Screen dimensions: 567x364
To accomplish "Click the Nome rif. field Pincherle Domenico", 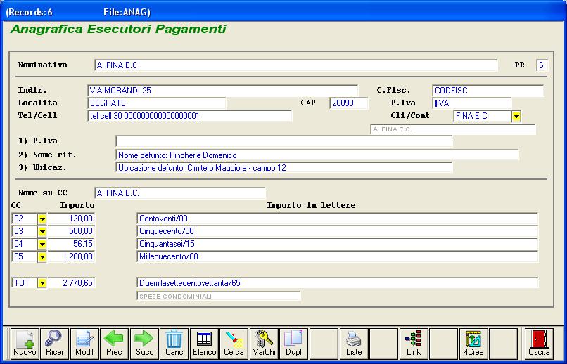I will tap(317, 155).
